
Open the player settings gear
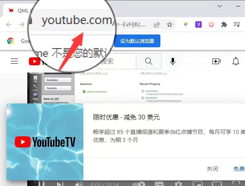[x=178, y=184]
